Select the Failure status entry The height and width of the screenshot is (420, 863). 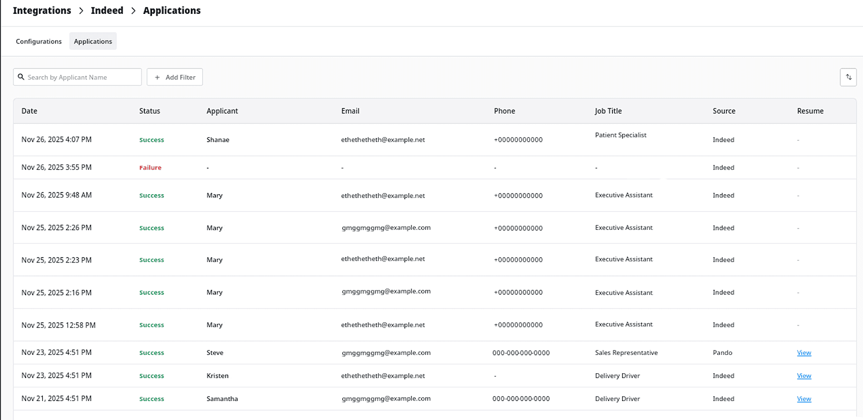pyautogui.click(x=150, y=167)
